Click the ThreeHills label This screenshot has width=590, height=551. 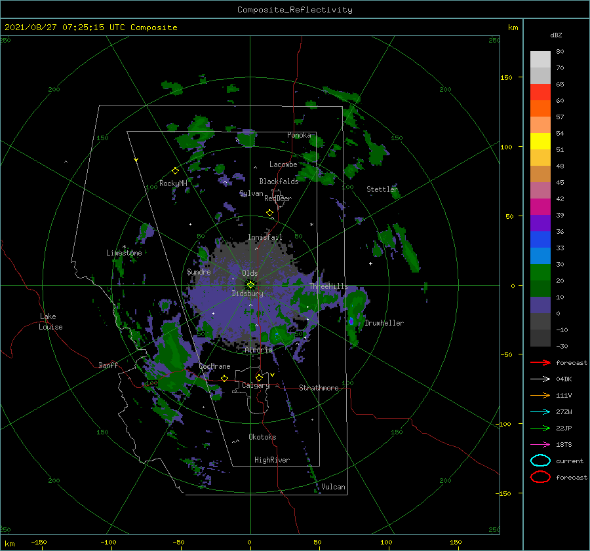pyautogui.click(x=329, y=286)
